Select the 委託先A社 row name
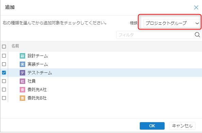The width and height of the screenshot is (202, 133). pos(37,90)
